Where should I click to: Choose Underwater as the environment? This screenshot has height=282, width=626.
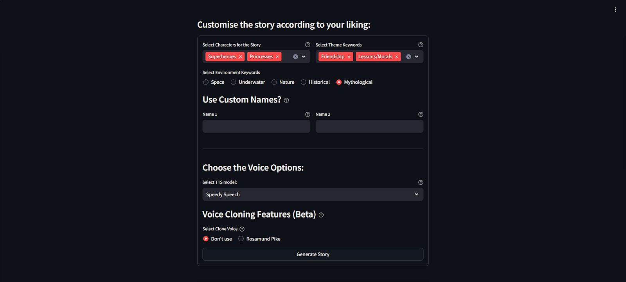(234, 82)
